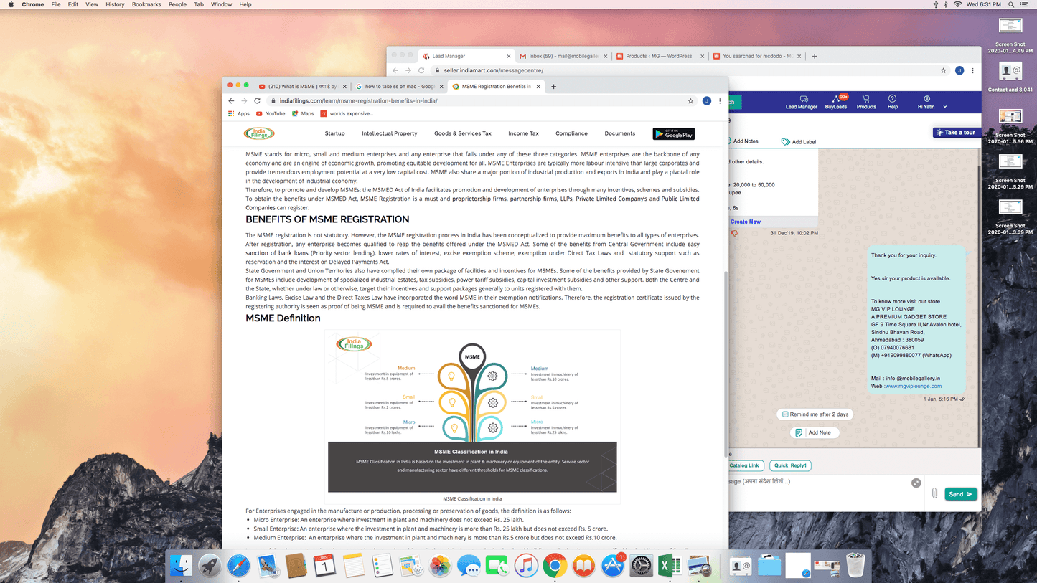Viewport: 1037px width, 583px height.
Task: Bookmark the IndiaMART page with the star icon
Action: point(943,70)
